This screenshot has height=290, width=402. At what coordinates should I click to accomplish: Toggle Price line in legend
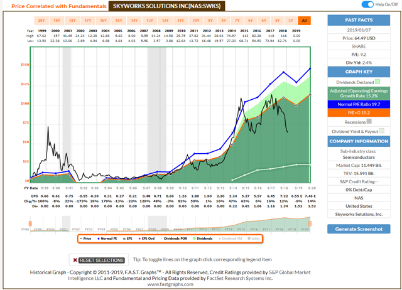85,239
